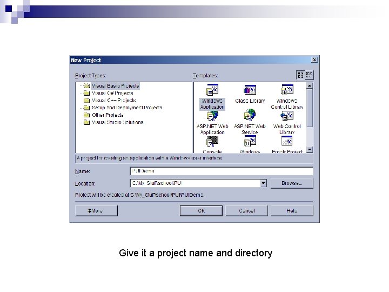Click the "ASP.NET Web Service" template label
389x292 pixels.
point(250,129)
